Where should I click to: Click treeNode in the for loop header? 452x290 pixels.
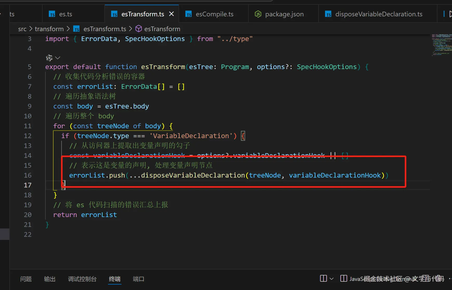(113, 126)
